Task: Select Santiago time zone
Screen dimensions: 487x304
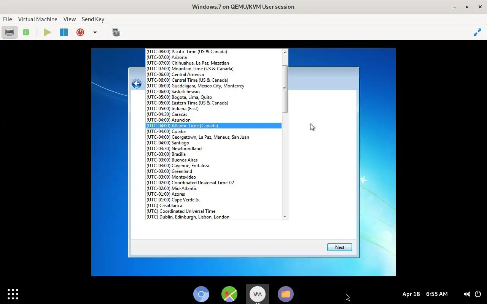Action: [x=213, y=142]
